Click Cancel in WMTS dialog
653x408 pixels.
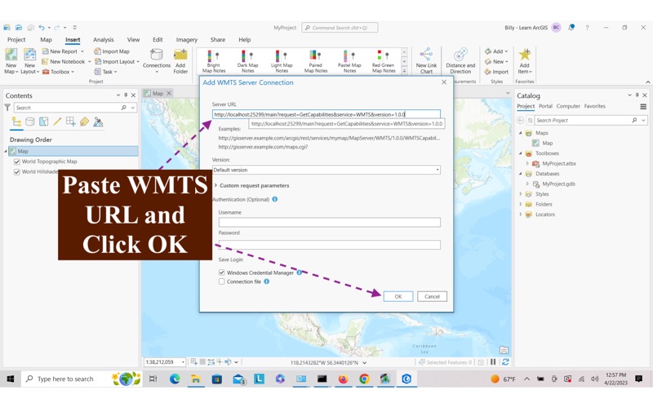click(x=432, y=296)
